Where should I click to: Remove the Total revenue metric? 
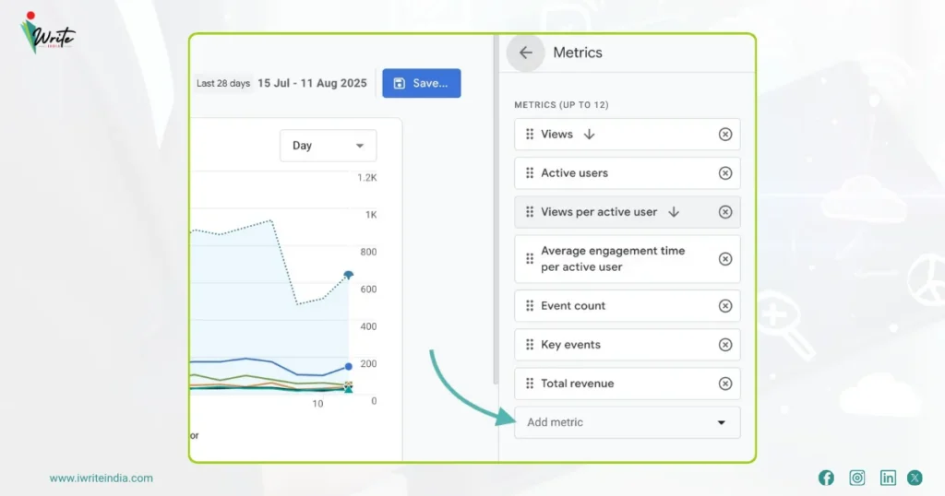tap(725, 384)
